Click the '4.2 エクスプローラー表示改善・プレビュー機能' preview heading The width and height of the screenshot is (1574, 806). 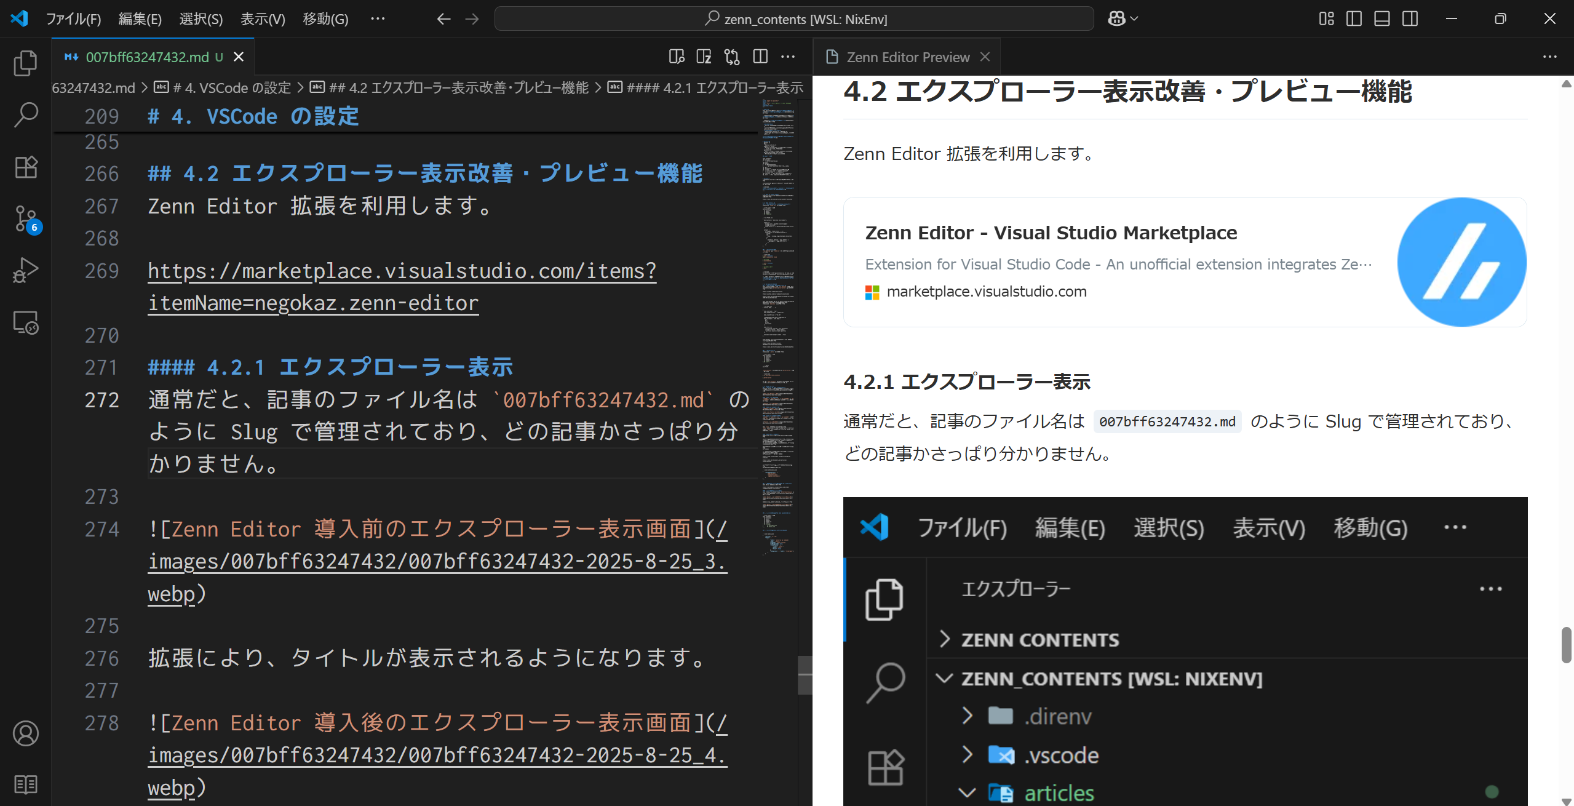(x=1127, y=92)
